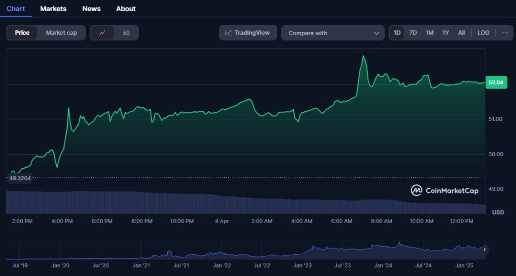Click Jul '20 on the range navigator
516x276 pixels.
point(100,265)
